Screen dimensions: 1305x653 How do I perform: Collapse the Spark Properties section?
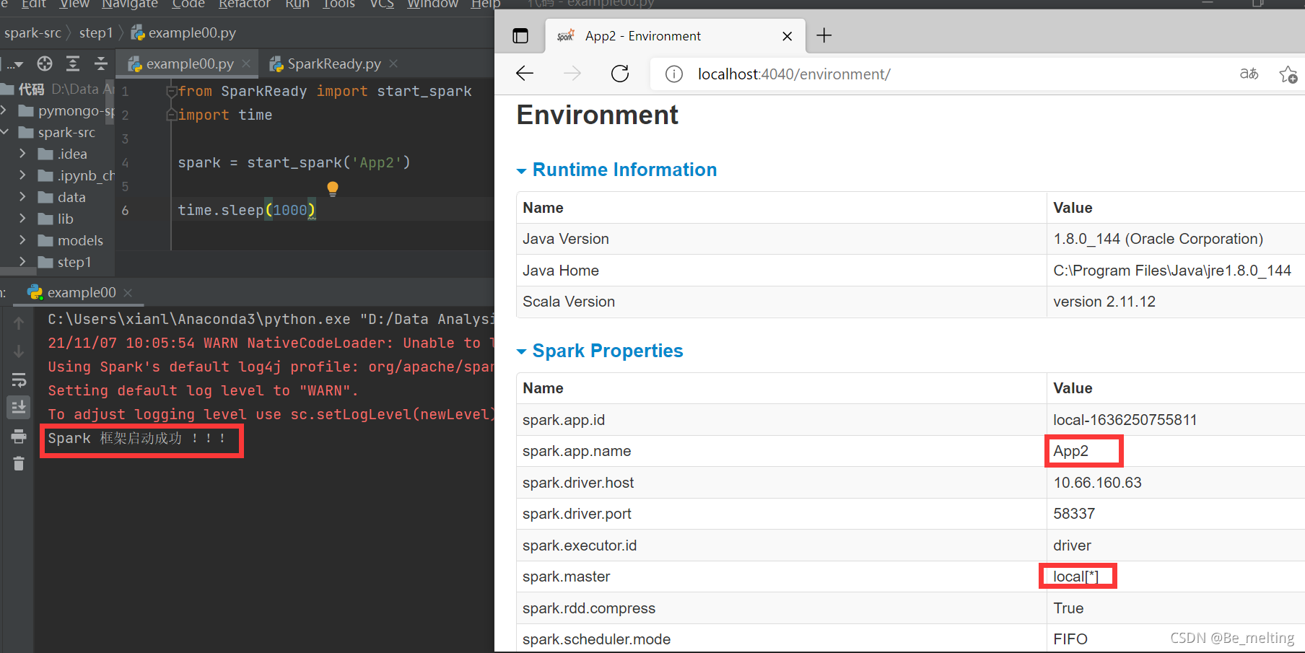[522, 352]
